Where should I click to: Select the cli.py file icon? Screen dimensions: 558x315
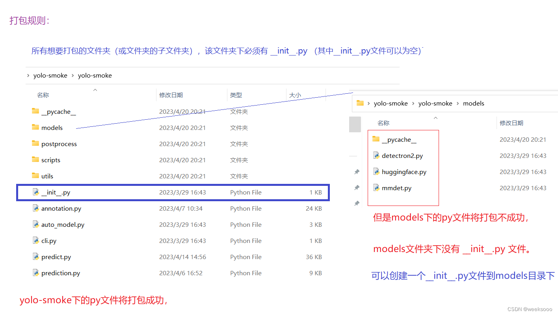pos(35,241)
